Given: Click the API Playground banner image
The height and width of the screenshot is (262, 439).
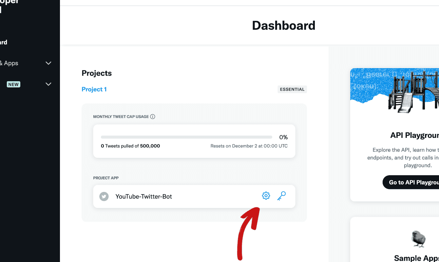Looking at the screenshot, I should point(394,91).
